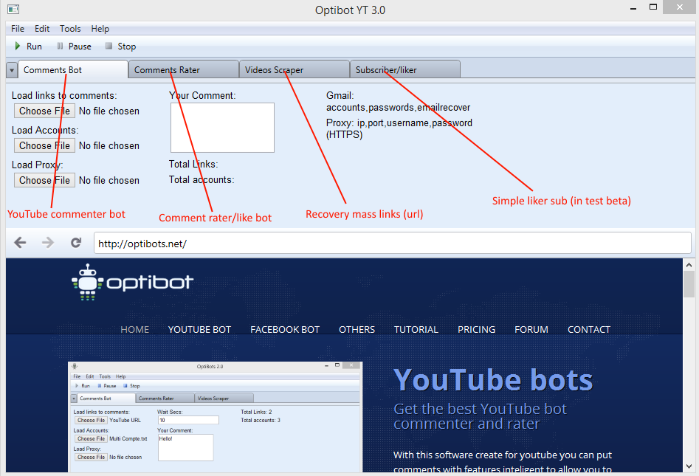This screenshot has width=699, height=476.
Task: Choose File for links to comments
Action: (x=44, y=111)
